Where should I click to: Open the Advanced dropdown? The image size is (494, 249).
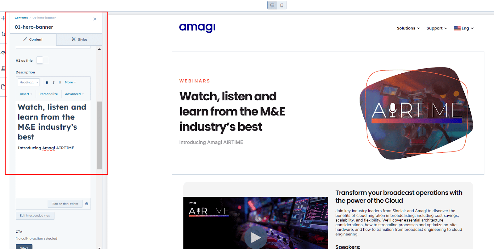click(74, 94)
